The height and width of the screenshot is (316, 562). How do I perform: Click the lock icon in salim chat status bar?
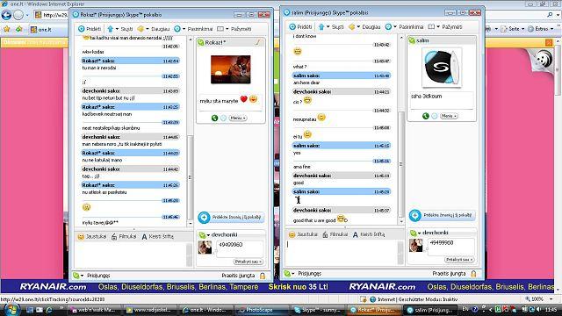point(473,274)
